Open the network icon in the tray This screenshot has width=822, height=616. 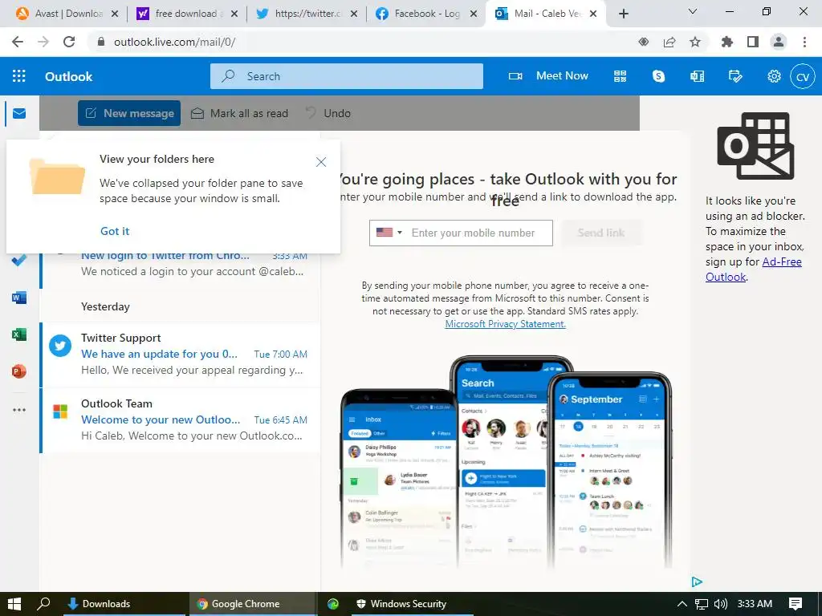(702, 604)
